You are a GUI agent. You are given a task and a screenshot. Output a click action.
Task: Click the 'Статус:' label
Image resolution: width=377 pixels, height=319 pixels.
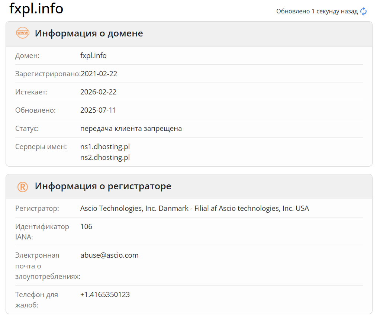[27, 128]
